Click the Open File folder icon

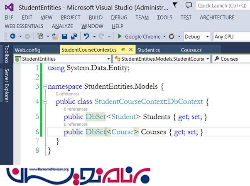pos(55,37)
